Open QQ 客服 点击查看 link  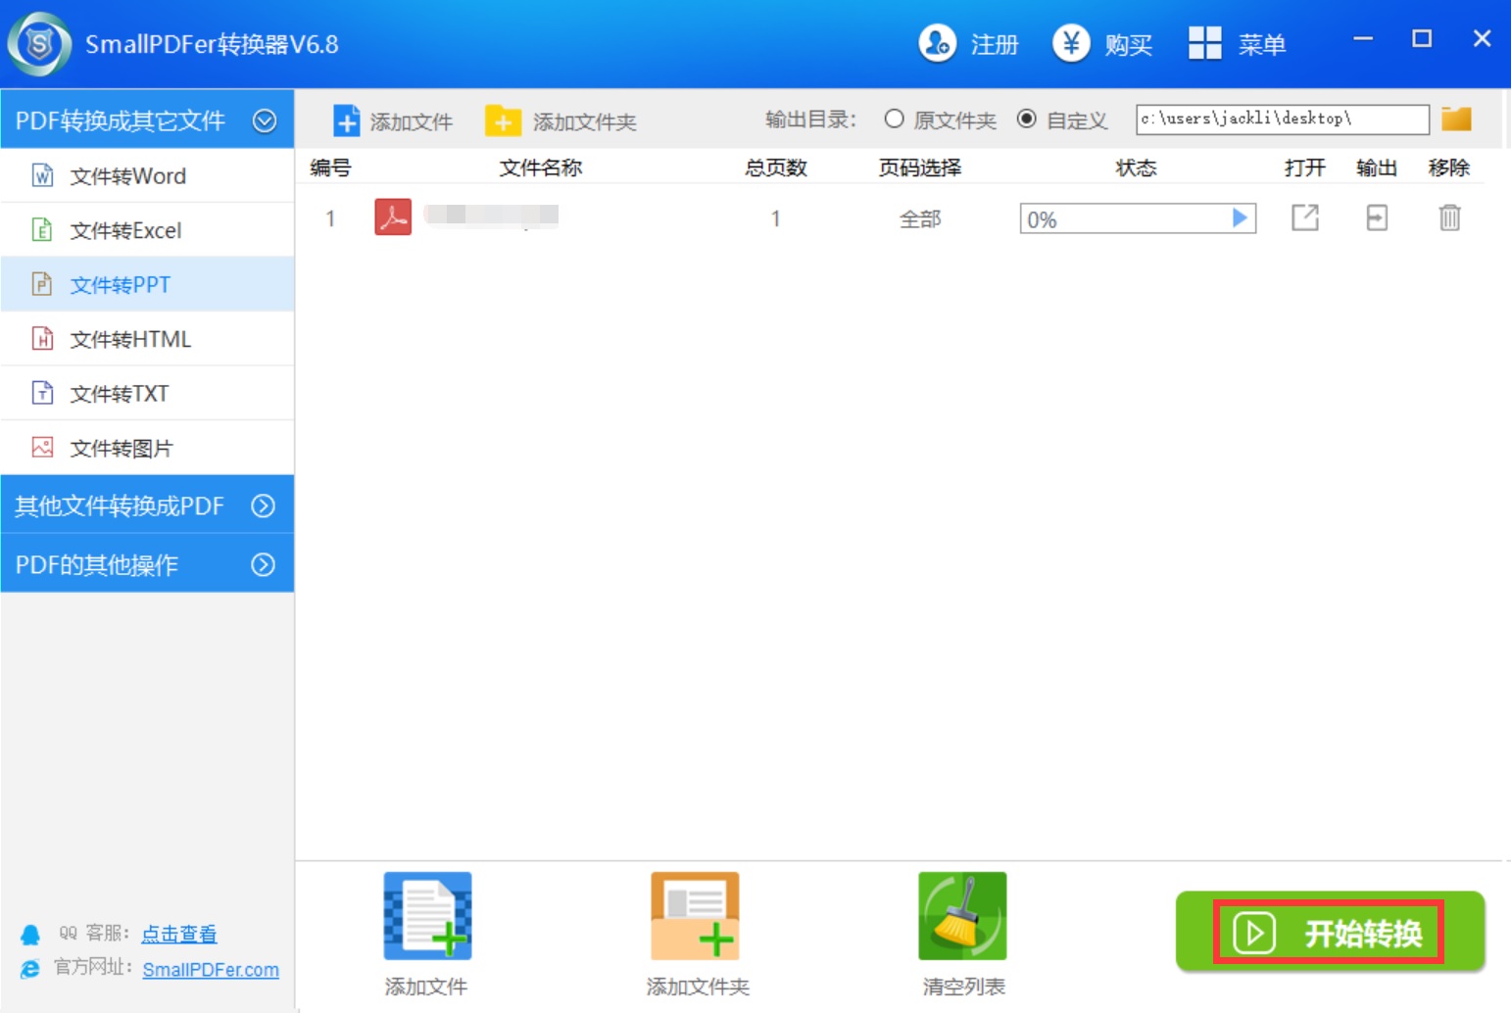coord(179,934)
